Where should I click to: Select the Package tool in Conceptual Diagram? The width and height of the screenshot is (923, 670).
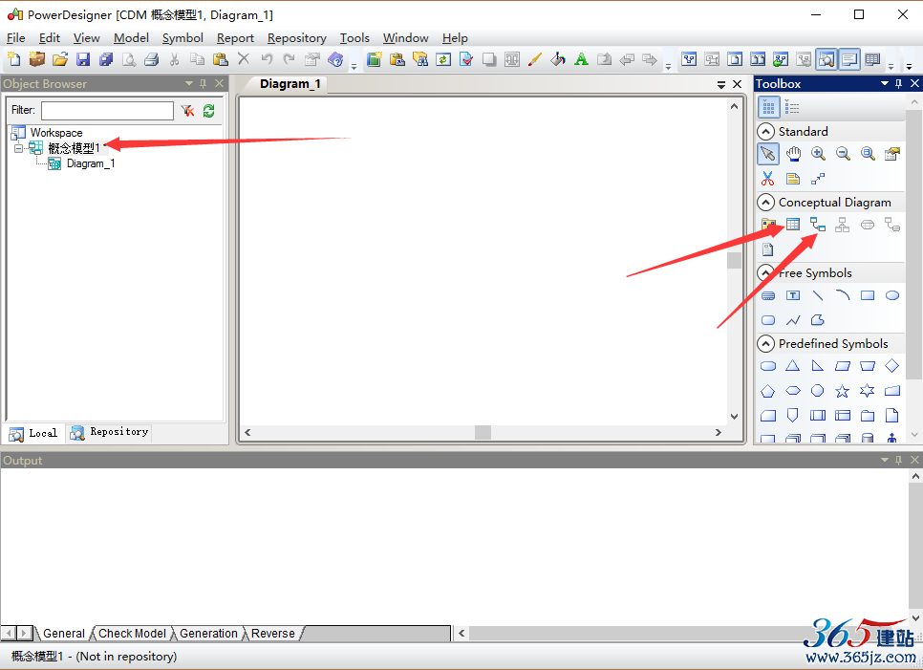tap(768, 225)
